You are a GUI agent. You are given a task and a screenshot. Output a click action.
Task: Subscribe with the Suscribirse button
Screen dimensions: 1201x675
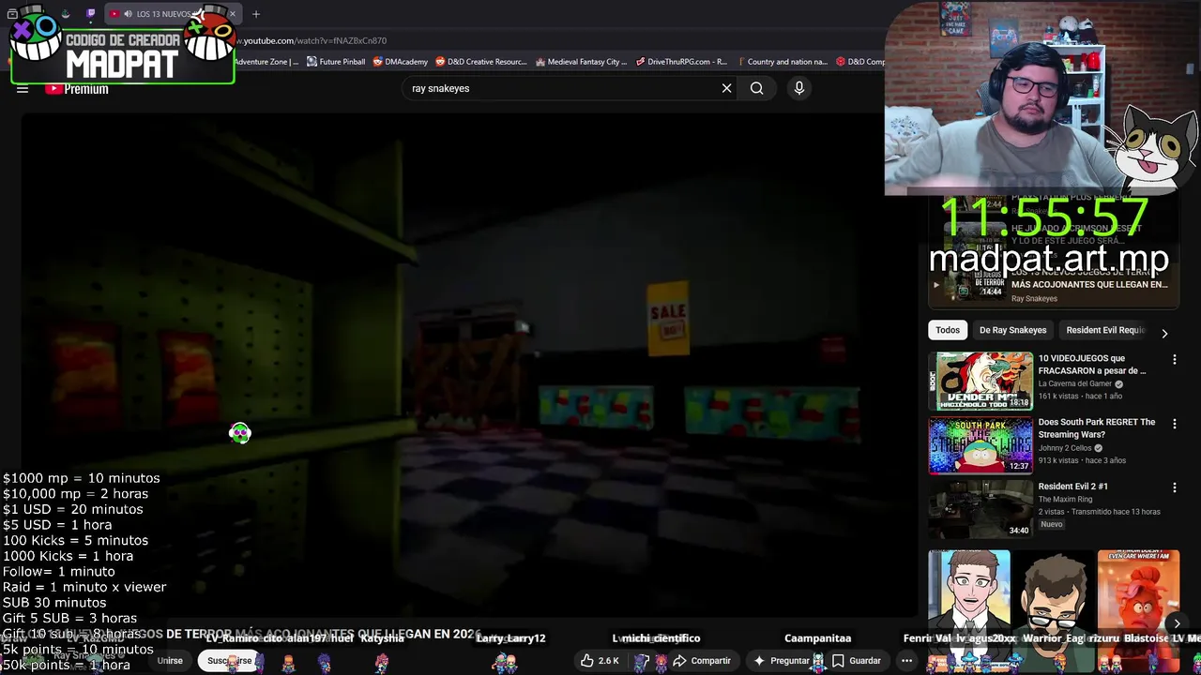tap(230, 661)
